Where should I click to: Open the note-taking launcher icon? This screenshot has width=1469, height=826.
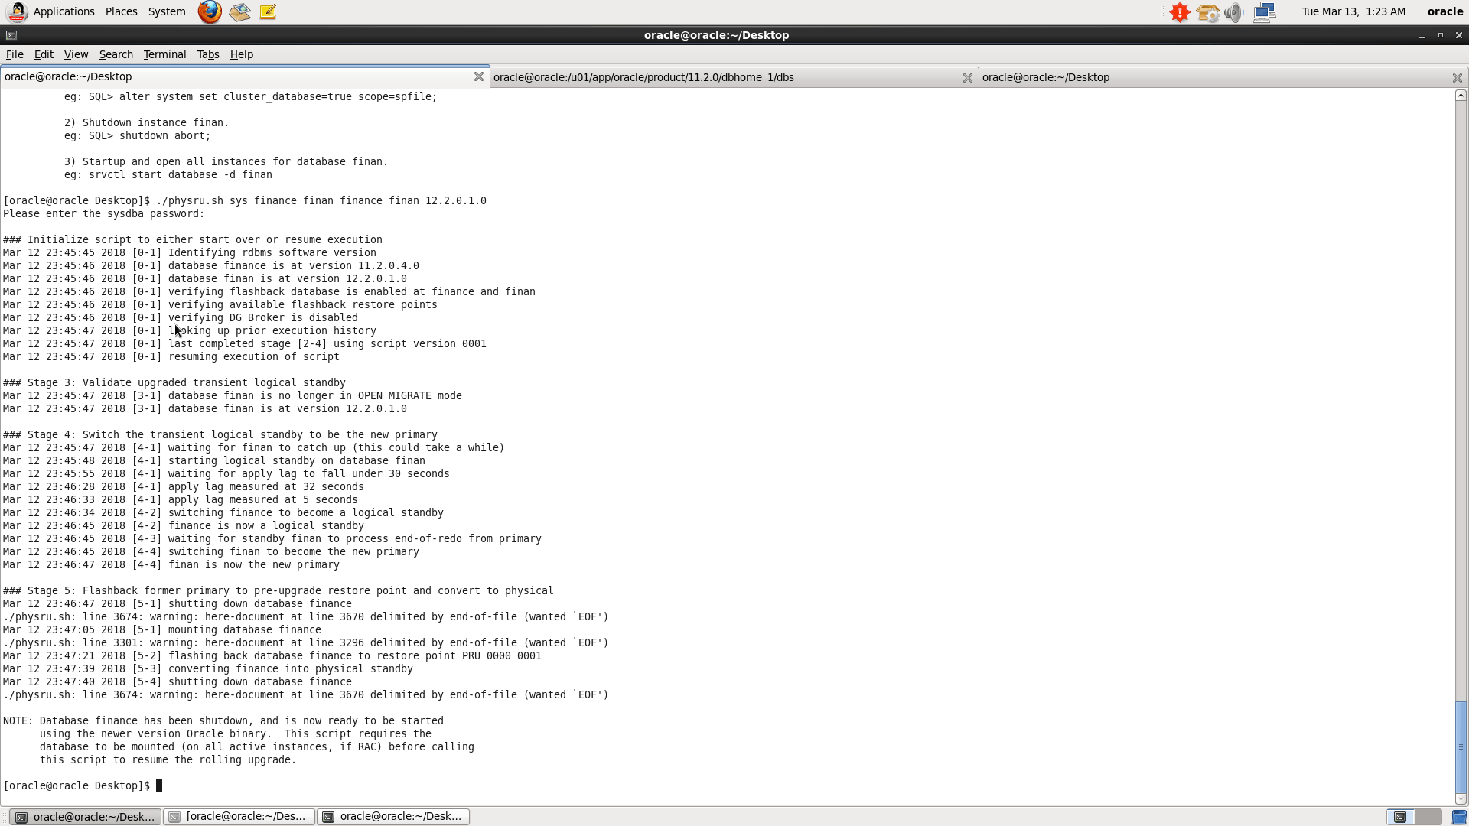(x=268, y=11)
